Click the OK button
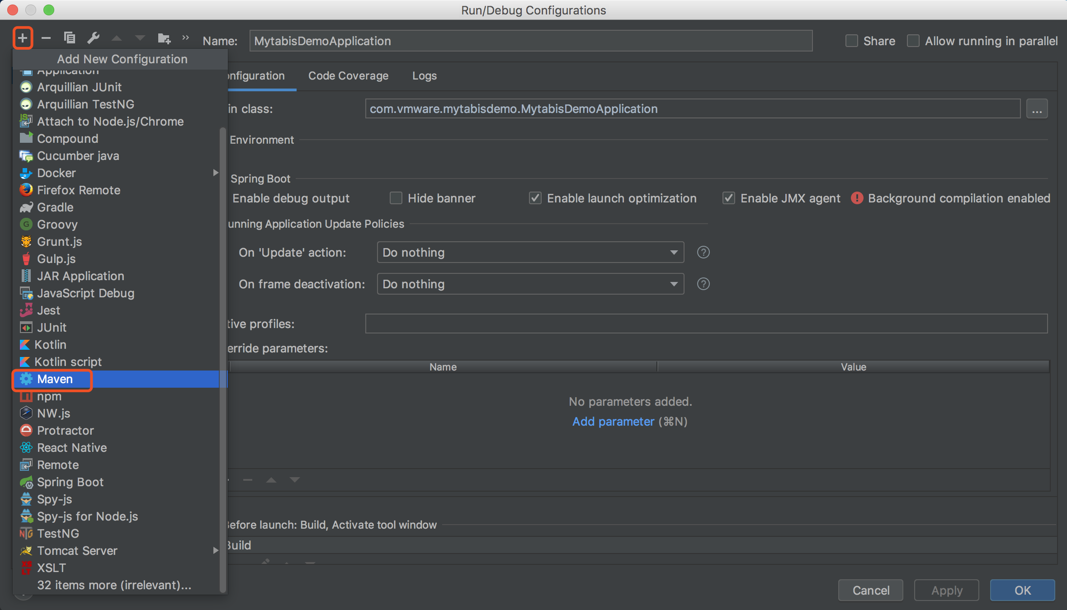 click(x=1023, y=590)
